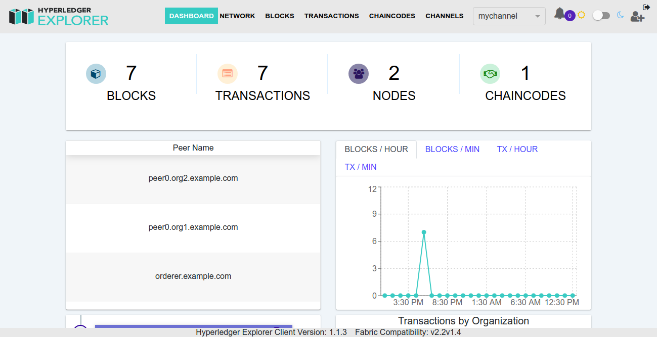
Task: Switch to the BLOCKS / MIN chart tab
Action: tap(452, 149)
